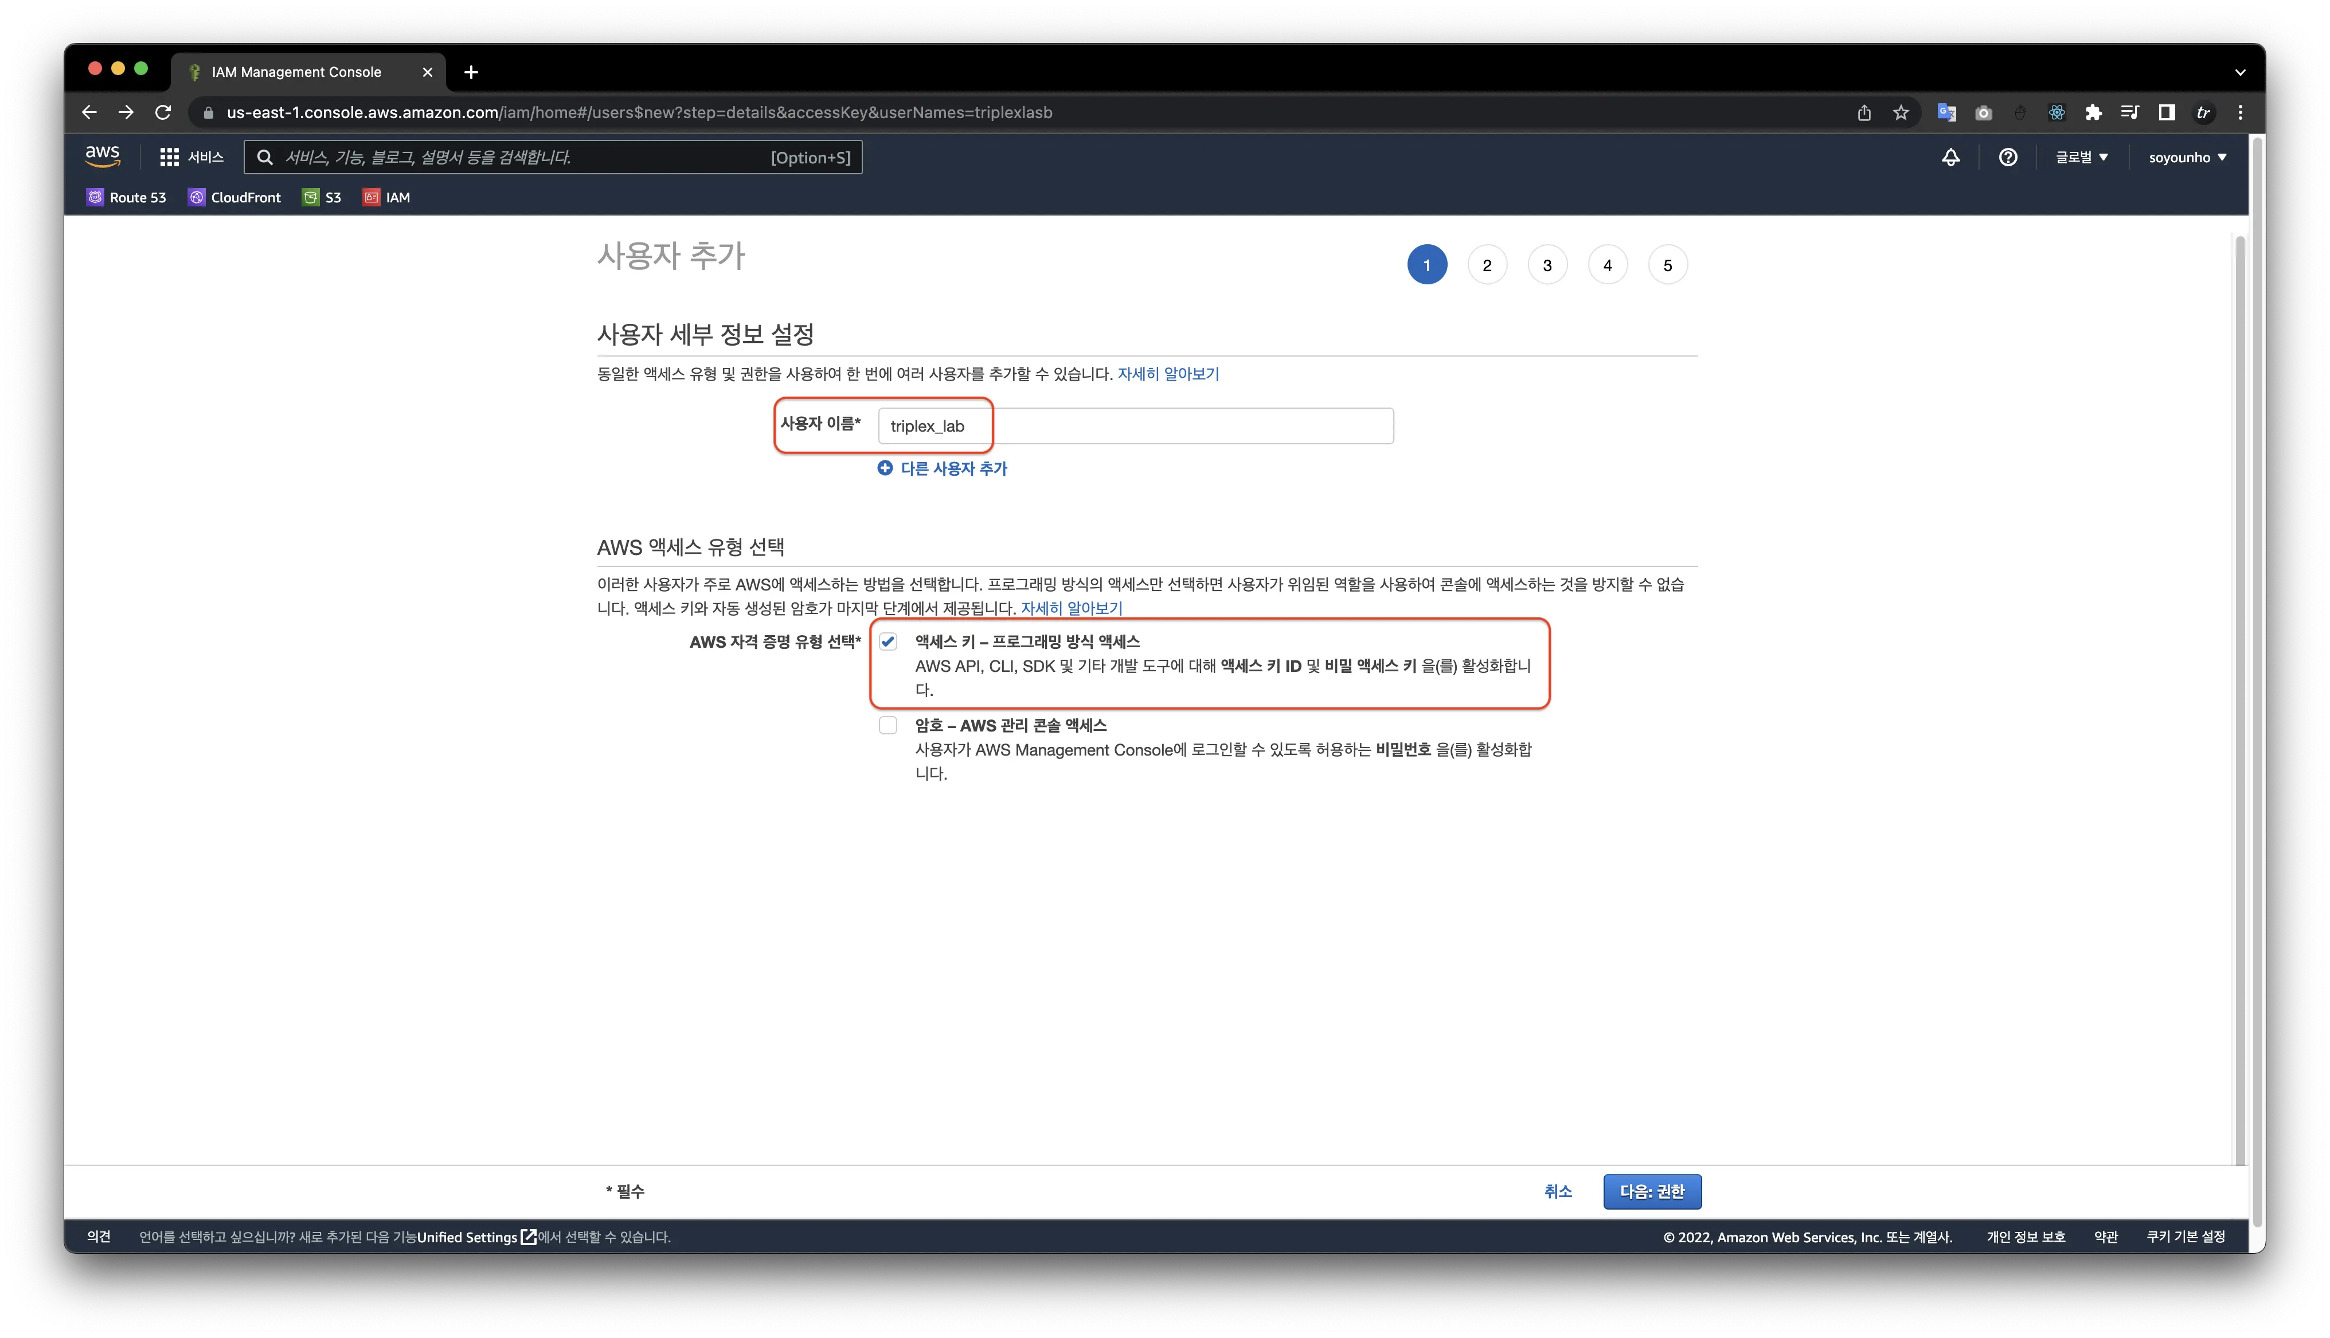Open the help question mark icon

click(x=2008, y=157)
